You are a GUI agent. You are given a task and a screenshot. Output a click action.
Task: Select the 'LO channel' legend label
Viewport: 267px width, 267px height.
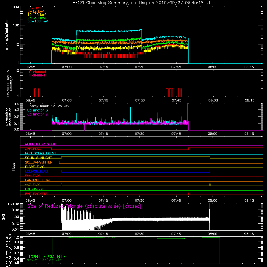[37, 72]
